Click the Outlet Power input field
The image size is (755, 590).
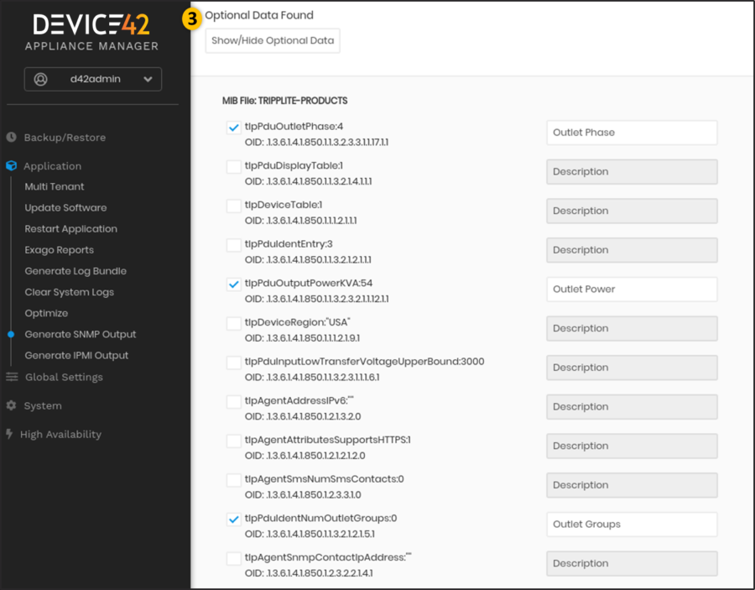632,289
